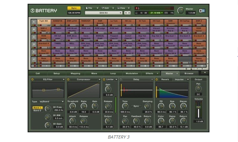238x142 pixels.
Task: Click the Battery logo
Action: coord(44,11)
